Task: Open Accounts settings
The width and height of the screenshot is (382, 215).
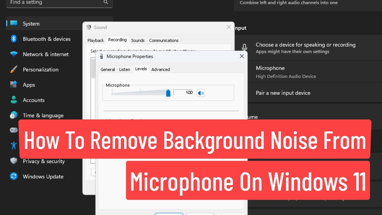Action: coord(34,100)
